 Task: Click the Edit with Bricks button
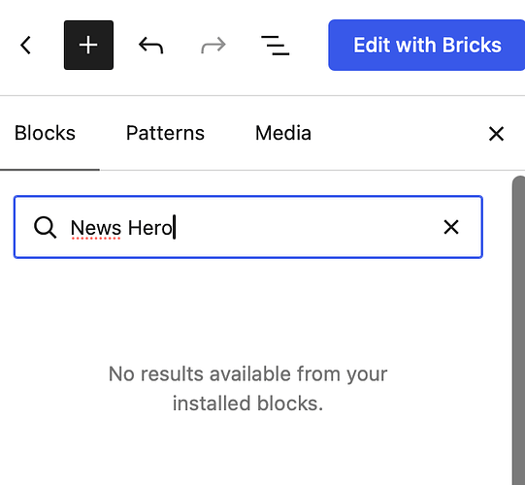coord(427,46)
